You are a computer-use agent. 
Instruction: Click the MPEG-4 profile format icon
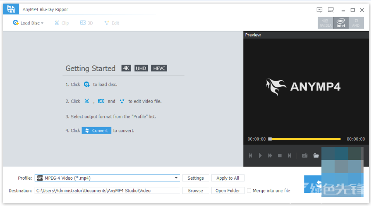(x=40, y=178)
